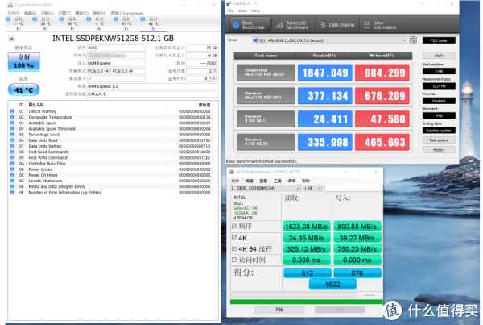Change Alignment 4 KB setting
483x325 pixels.
pos(439,116)
